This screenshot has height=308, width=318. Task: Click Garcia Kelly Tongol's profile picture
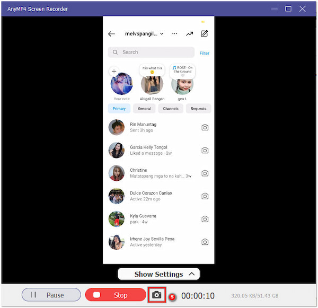(117, 150)
